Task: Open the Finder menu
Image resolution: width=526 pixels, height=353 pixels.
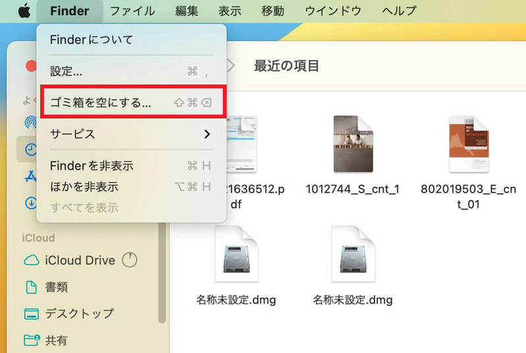Action: pyautogui.click(x=69, y=11)
